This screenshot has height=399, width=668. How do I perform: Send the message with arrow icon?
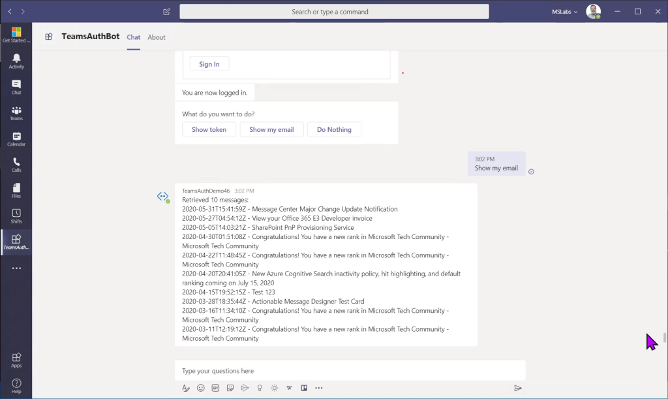coord(517,388)
